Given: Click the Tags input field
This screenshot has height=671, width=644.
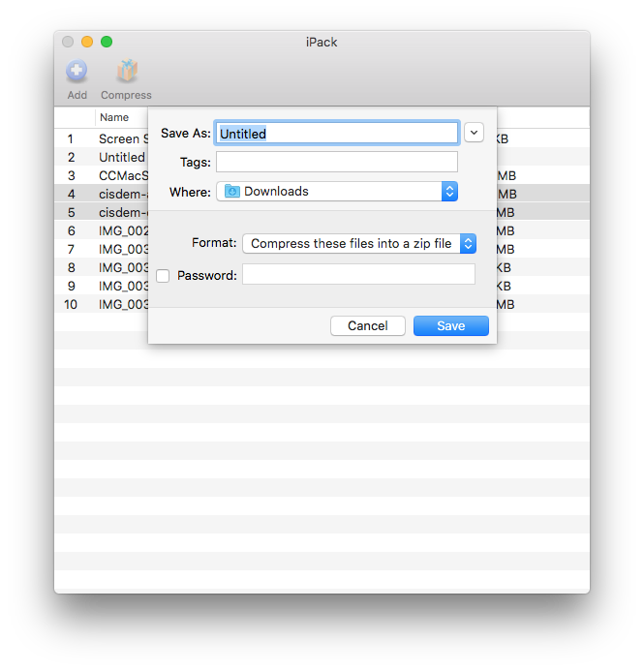Looking at the screenshot, I should click(x=336, y=162).
